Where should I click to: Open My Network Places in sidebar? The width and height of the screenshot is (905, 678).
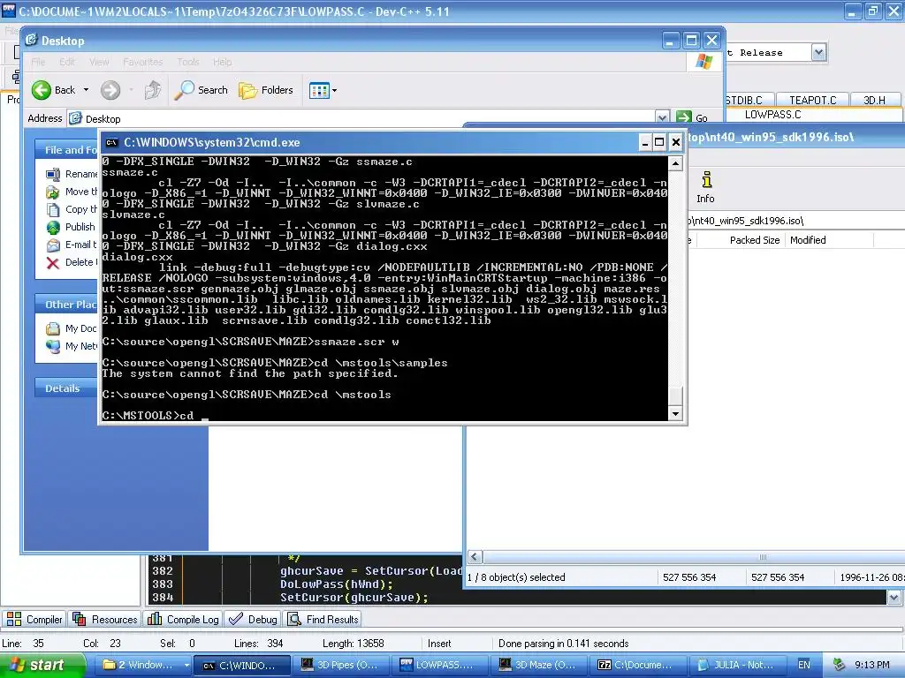72,346
